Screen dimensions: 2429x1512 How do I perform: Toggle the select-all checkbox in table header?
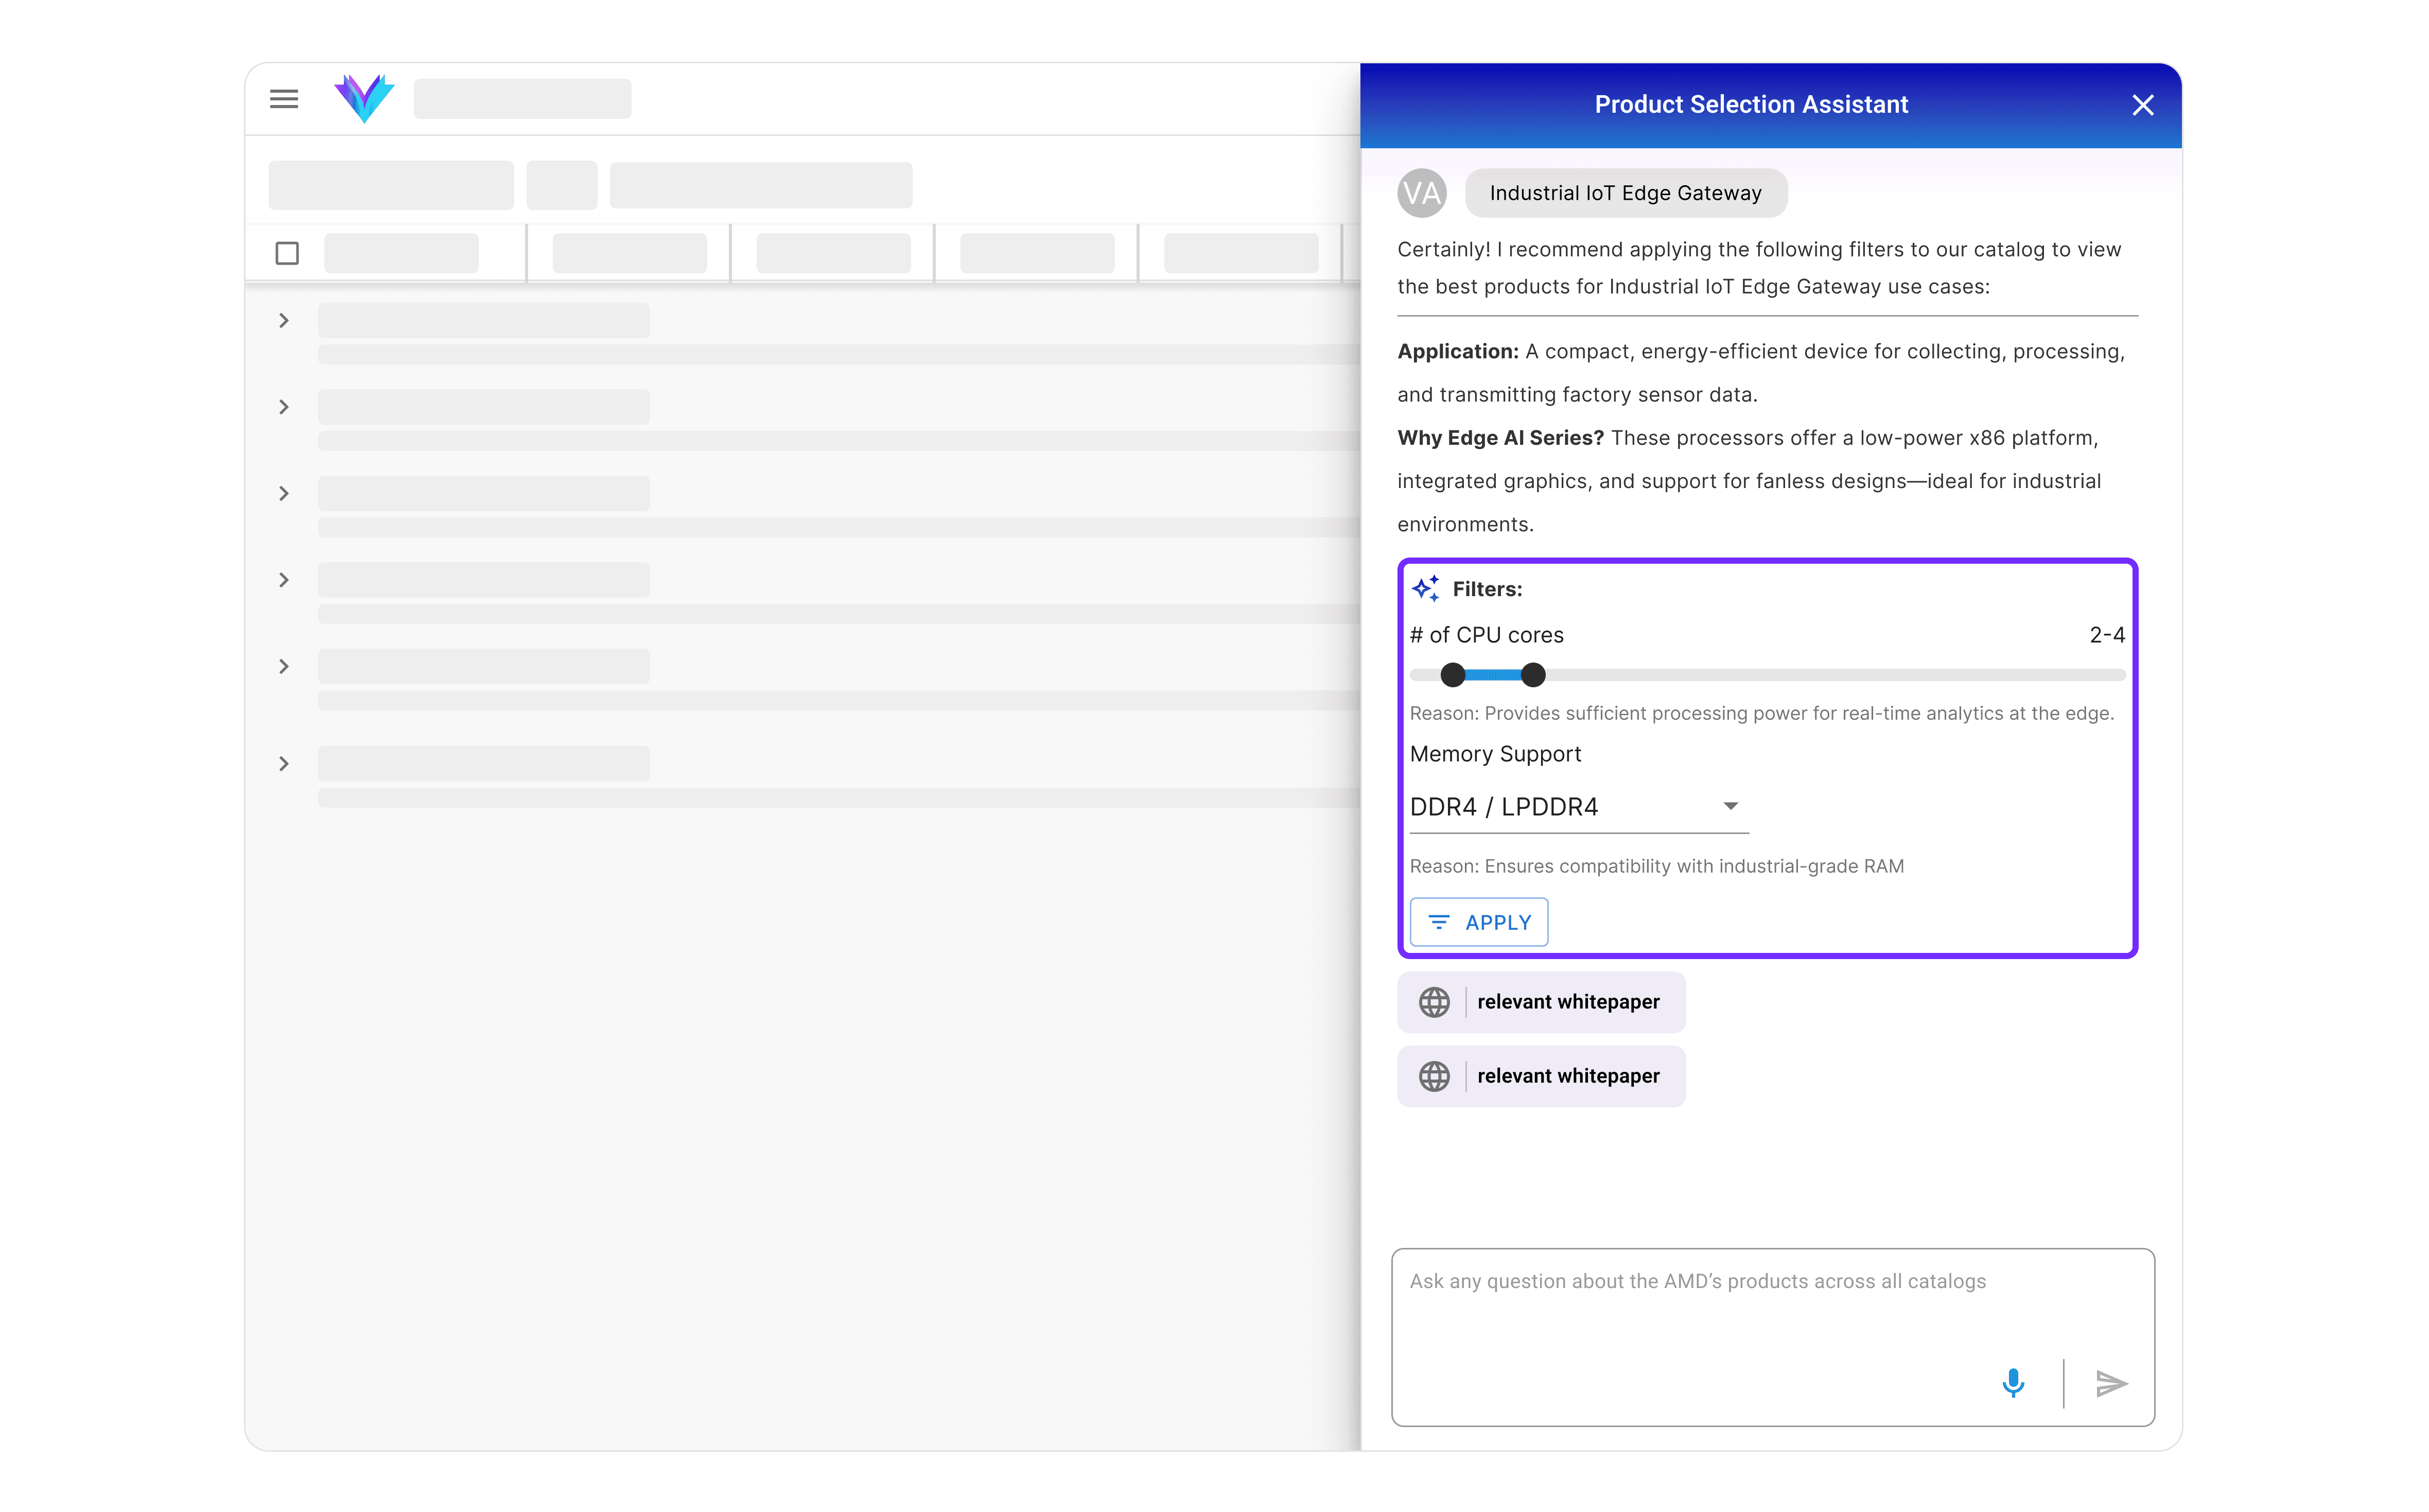point(287,253)
